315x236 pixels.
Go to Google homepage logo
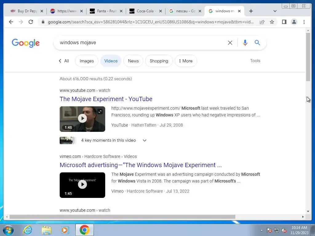[26, 43]
